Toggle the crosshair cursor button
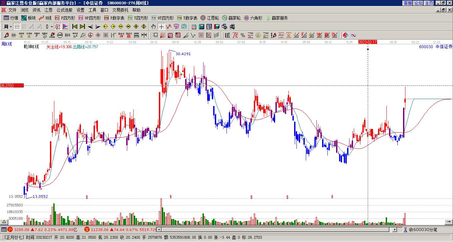 click(161, 27)
